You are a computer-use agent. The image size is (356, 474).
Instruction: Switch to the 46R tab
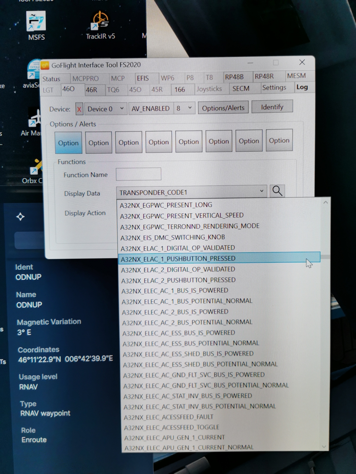[x=91, y=90]
